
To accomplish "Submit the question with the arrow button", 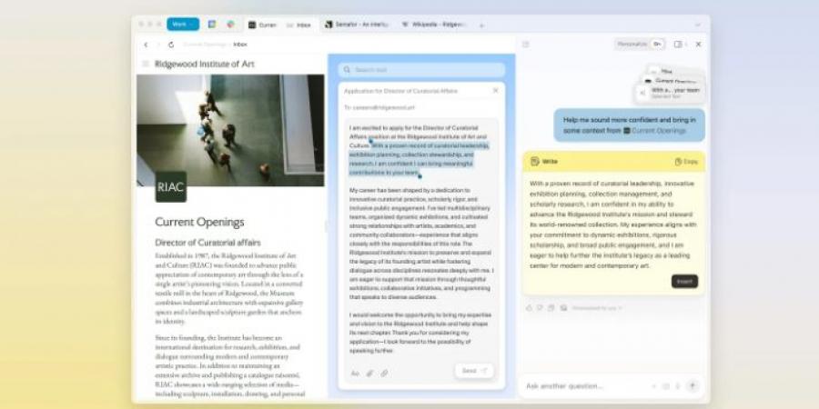I will (693, 386).
